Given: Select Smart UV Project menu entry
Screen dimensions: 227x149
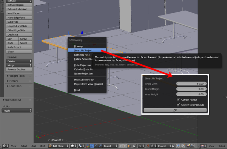Looking at the screenshot, I should point(87,50).
